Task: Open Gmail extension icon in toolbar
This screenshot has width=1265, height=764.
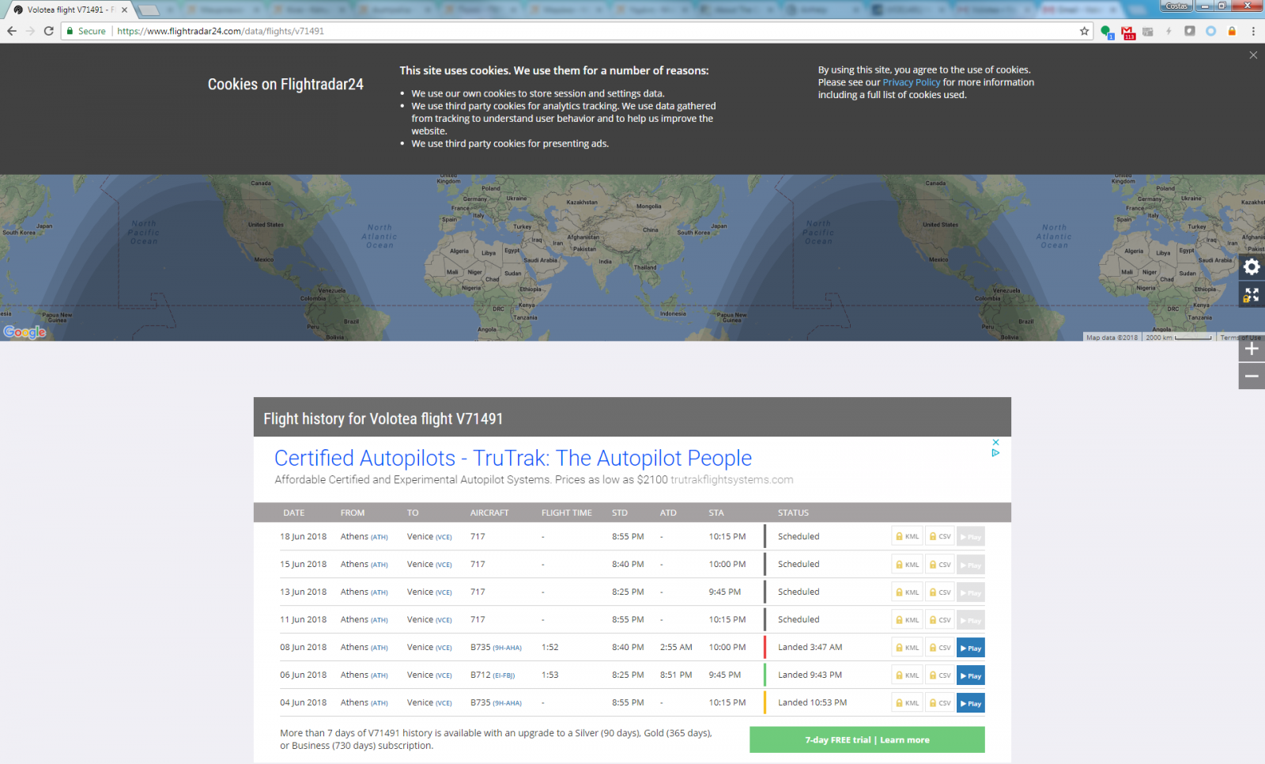Action: (x=1128, y=32)
